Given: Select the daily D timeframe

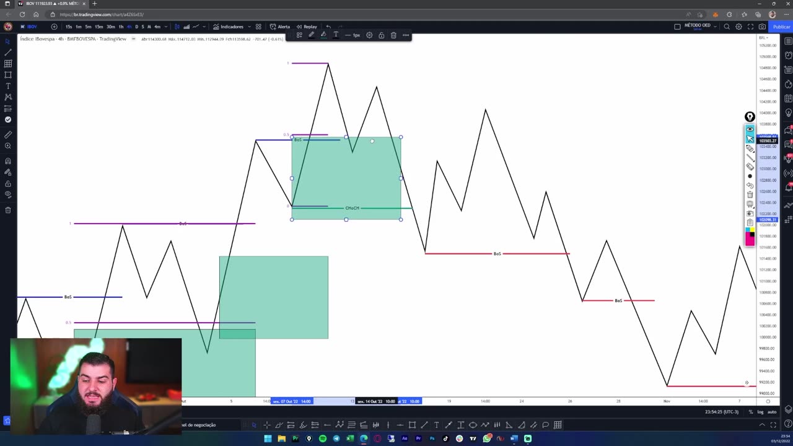Looking at the screenshot, I should point(137,27).
